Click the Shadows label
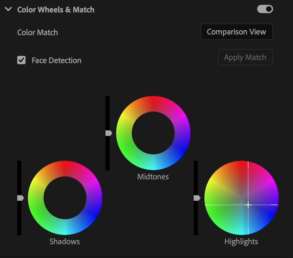293x258 pixels. [65, 241]
